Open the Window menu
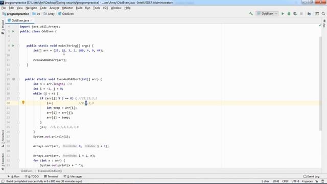This screenshot has width=327, height=184. pos(116,8)
